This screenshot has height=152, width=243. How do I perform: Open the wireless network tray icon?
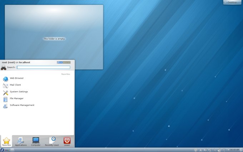224,150
